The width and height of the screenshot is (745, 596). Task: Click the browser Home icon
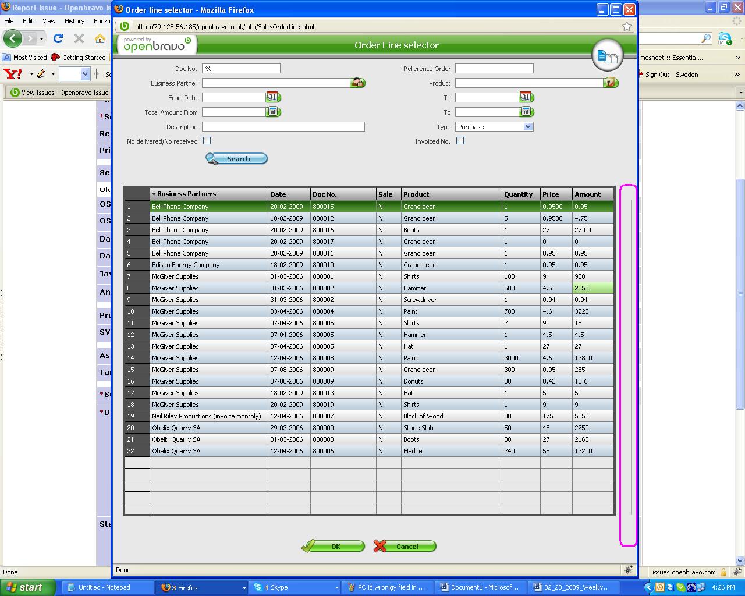[x=100, y=38]
